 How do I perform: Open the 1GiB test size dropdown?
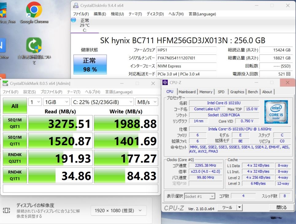56,102
